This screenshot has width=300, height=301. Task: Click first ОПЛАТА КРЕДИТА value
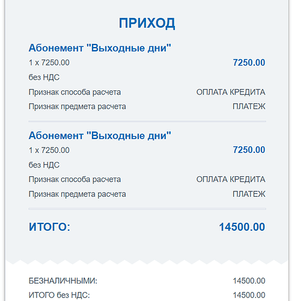tap(231, 92)
